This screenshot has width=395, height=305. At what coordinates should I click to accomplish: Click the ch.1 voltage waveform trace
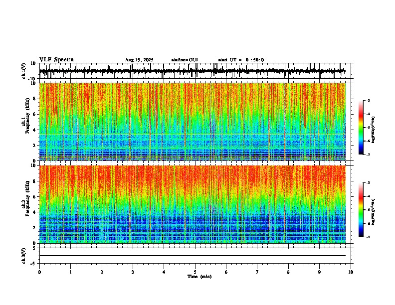[193, 71]
